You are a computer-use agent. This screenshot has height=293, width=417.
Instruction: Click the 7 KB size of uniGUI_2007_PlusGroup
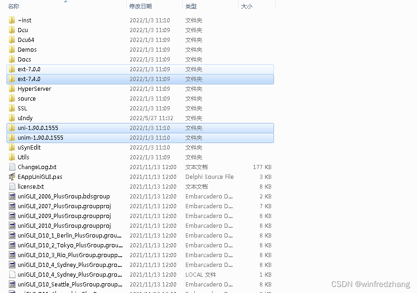coord(266,206)
